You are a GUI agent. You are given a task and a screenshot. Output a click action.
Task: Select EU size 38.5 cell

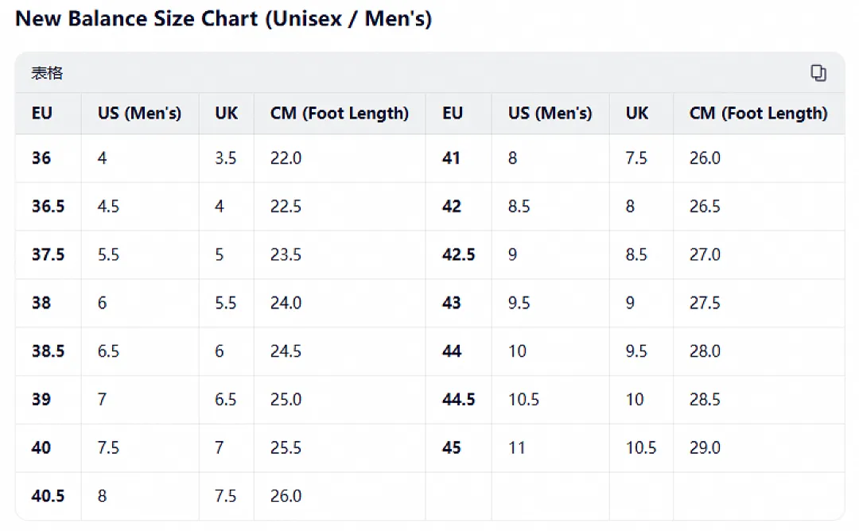49,351
